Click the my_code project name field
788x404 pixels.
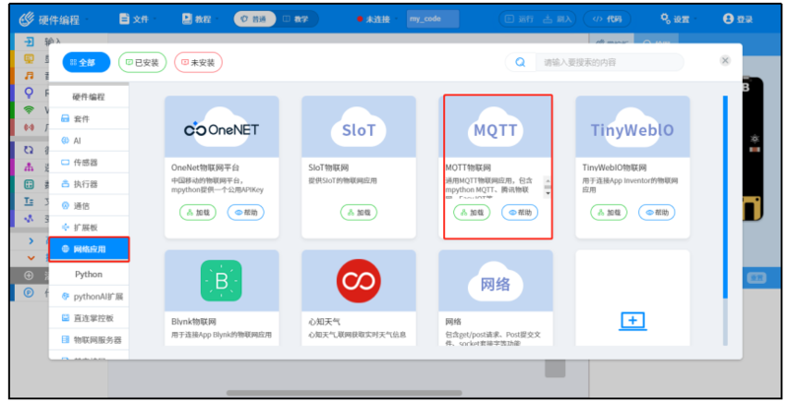click(x=432, y=19)
